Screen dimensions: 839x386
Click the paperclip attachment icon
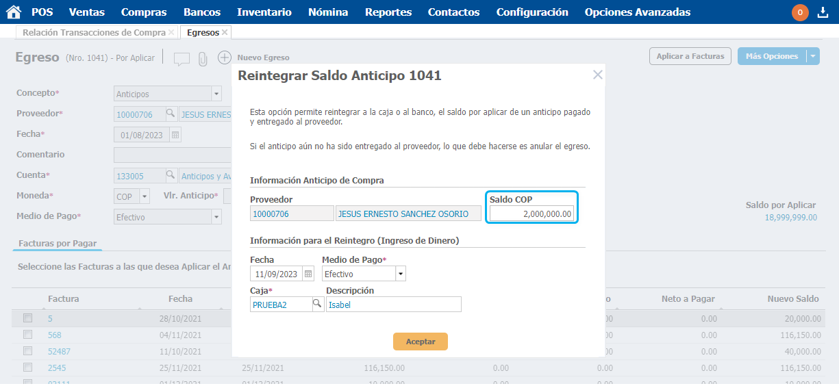203,59
